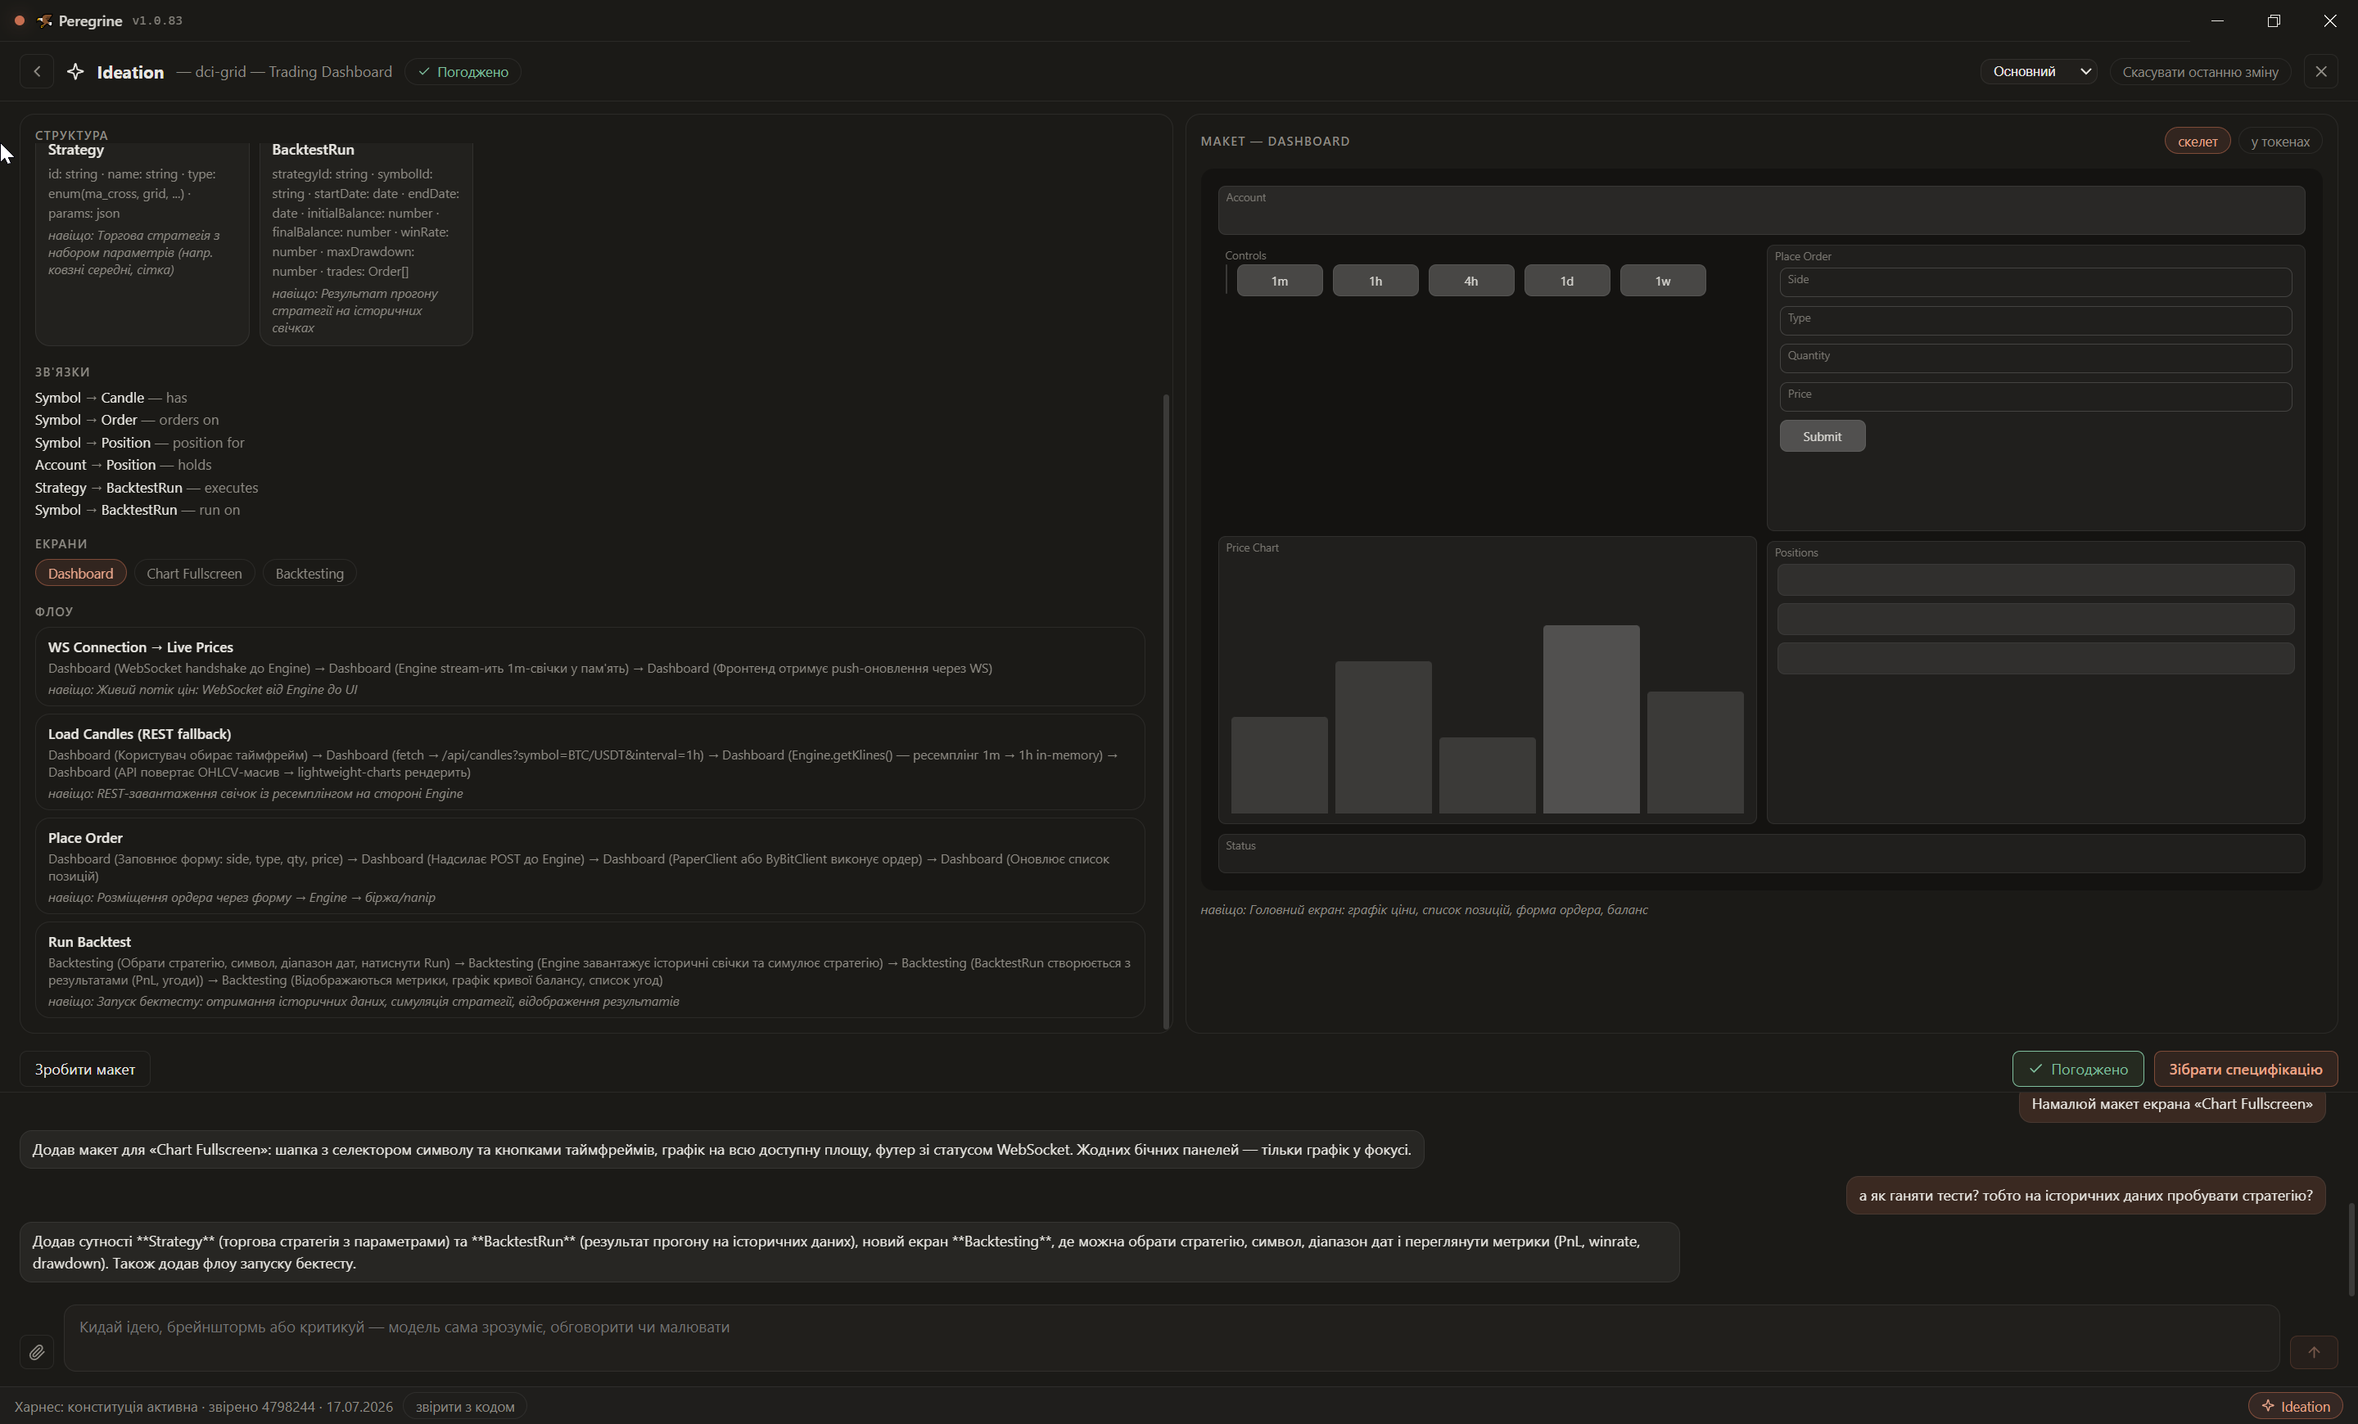The height and width of the screenshot is (1424, 2358).
Task: Open the Backtesting screen tab
Action: 309,574
